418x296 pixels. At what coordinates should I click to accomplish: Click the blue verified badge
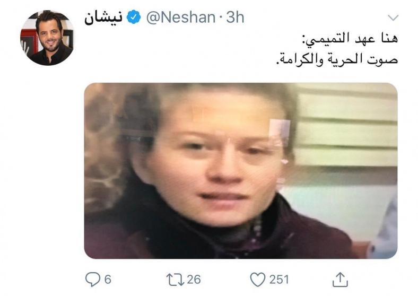(134, 17)
